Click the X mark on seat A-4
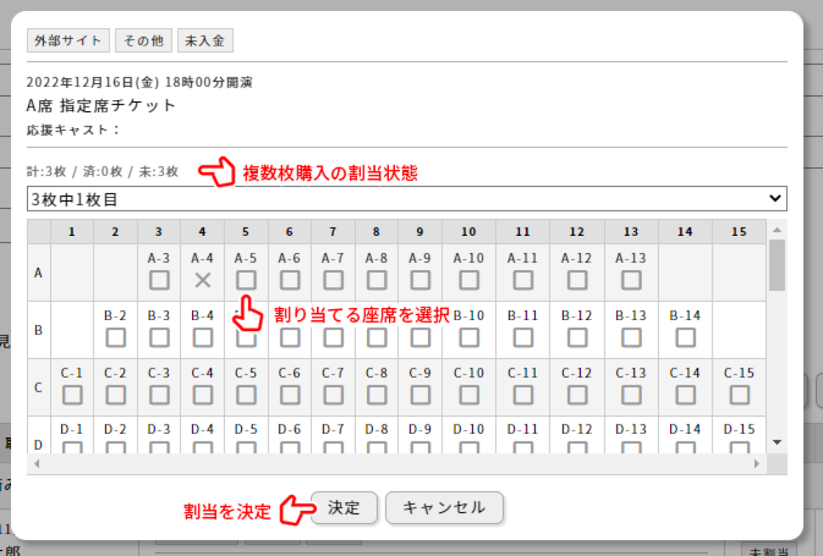 (x=202, y=280)
